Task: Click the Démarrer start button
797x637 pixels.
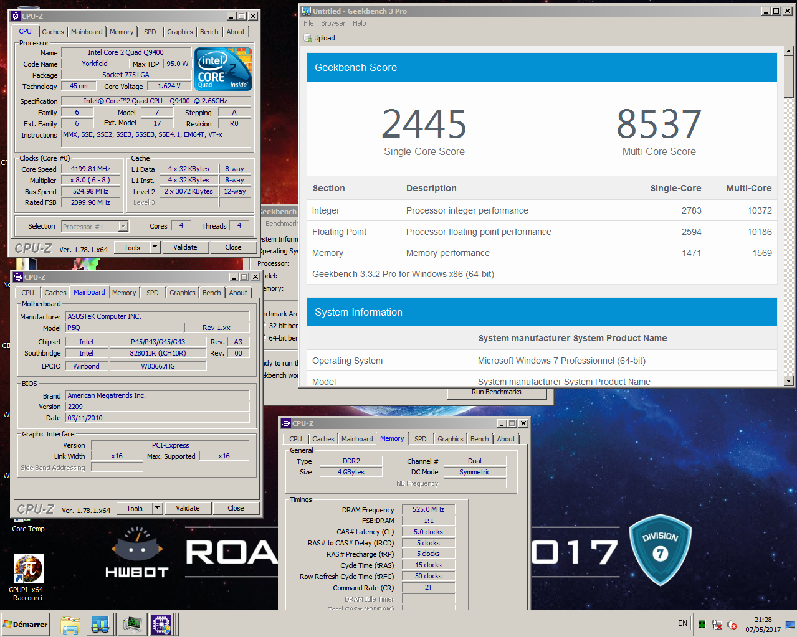Action: [x=25, y=625]
